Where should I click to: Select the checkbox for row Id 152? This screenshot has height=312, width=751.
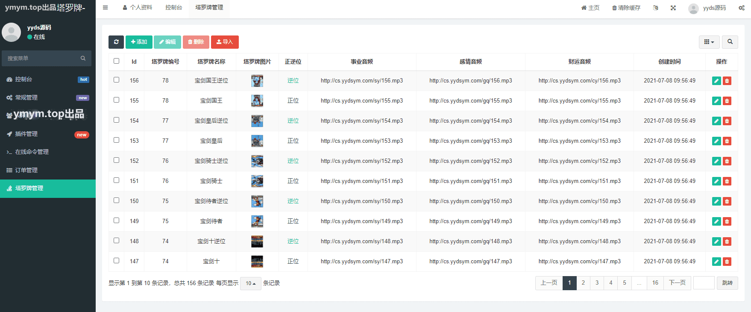[x=116, y=160]
